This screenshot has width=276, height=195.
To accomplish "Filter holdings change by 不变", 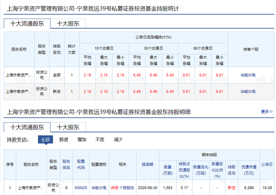I will coord(100,140).
